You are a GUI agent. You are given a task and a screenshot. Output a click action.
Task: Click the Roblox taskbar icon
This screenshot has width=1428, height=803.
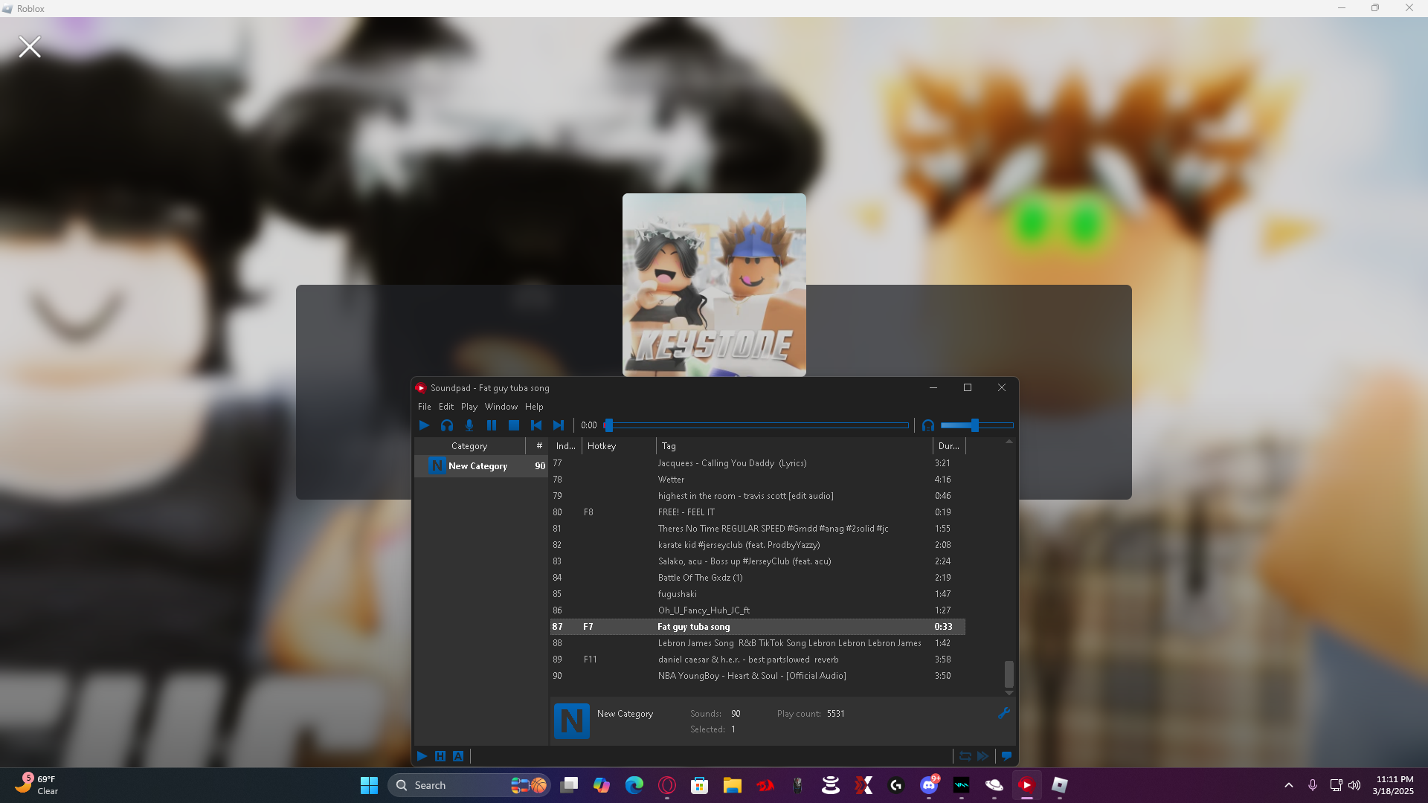tap(1060, 785)
